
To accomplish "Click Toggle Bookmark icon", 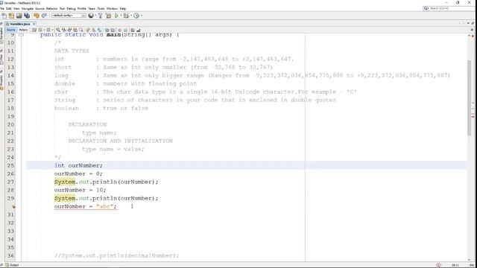I will [x=99, y=30].
